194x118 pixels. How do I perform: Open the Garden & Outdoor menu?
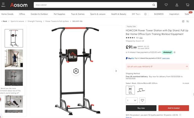(39, 14)
